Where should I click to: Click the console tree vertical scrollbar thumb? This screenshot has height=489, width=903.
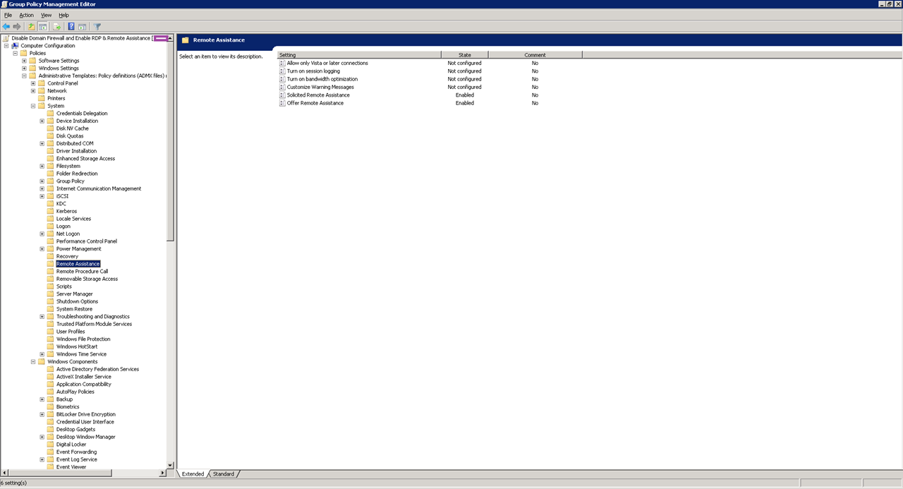[x=170, y=141]
